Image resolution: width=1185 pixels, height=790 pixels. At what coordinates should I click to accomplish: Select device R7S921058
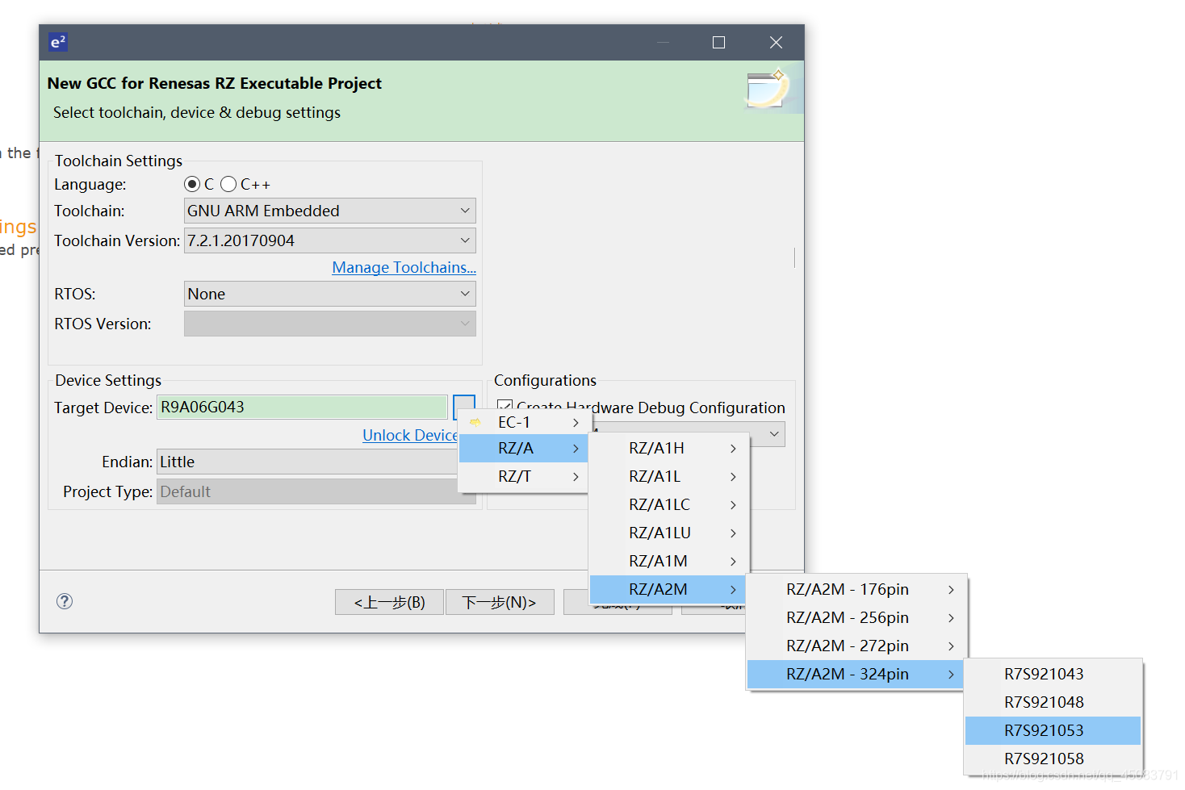point(1053,759)
